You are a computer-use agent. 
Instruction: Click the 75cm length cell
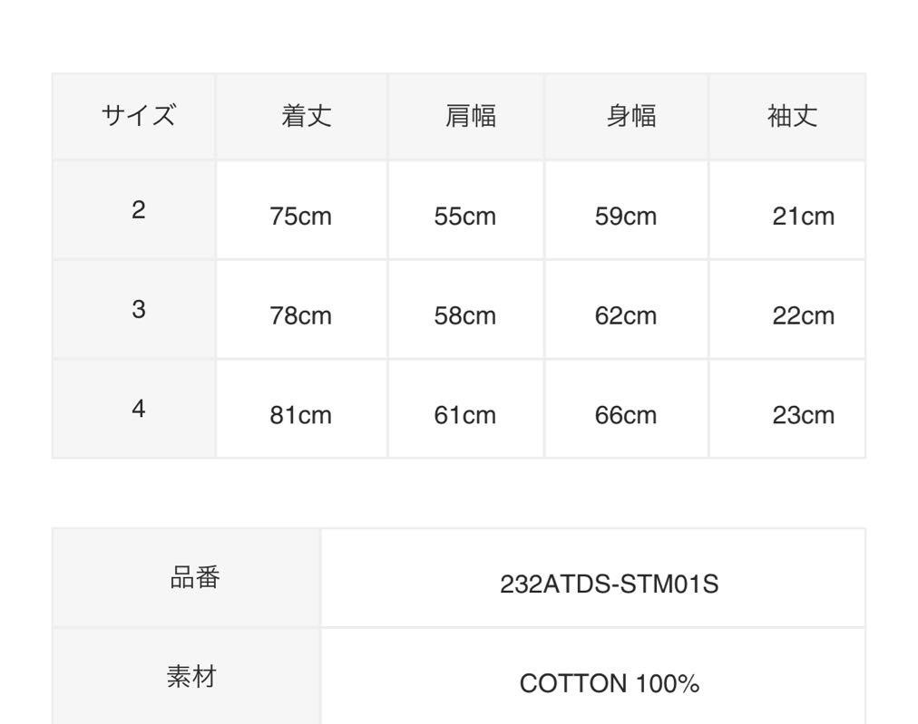[x=301, y=210]
